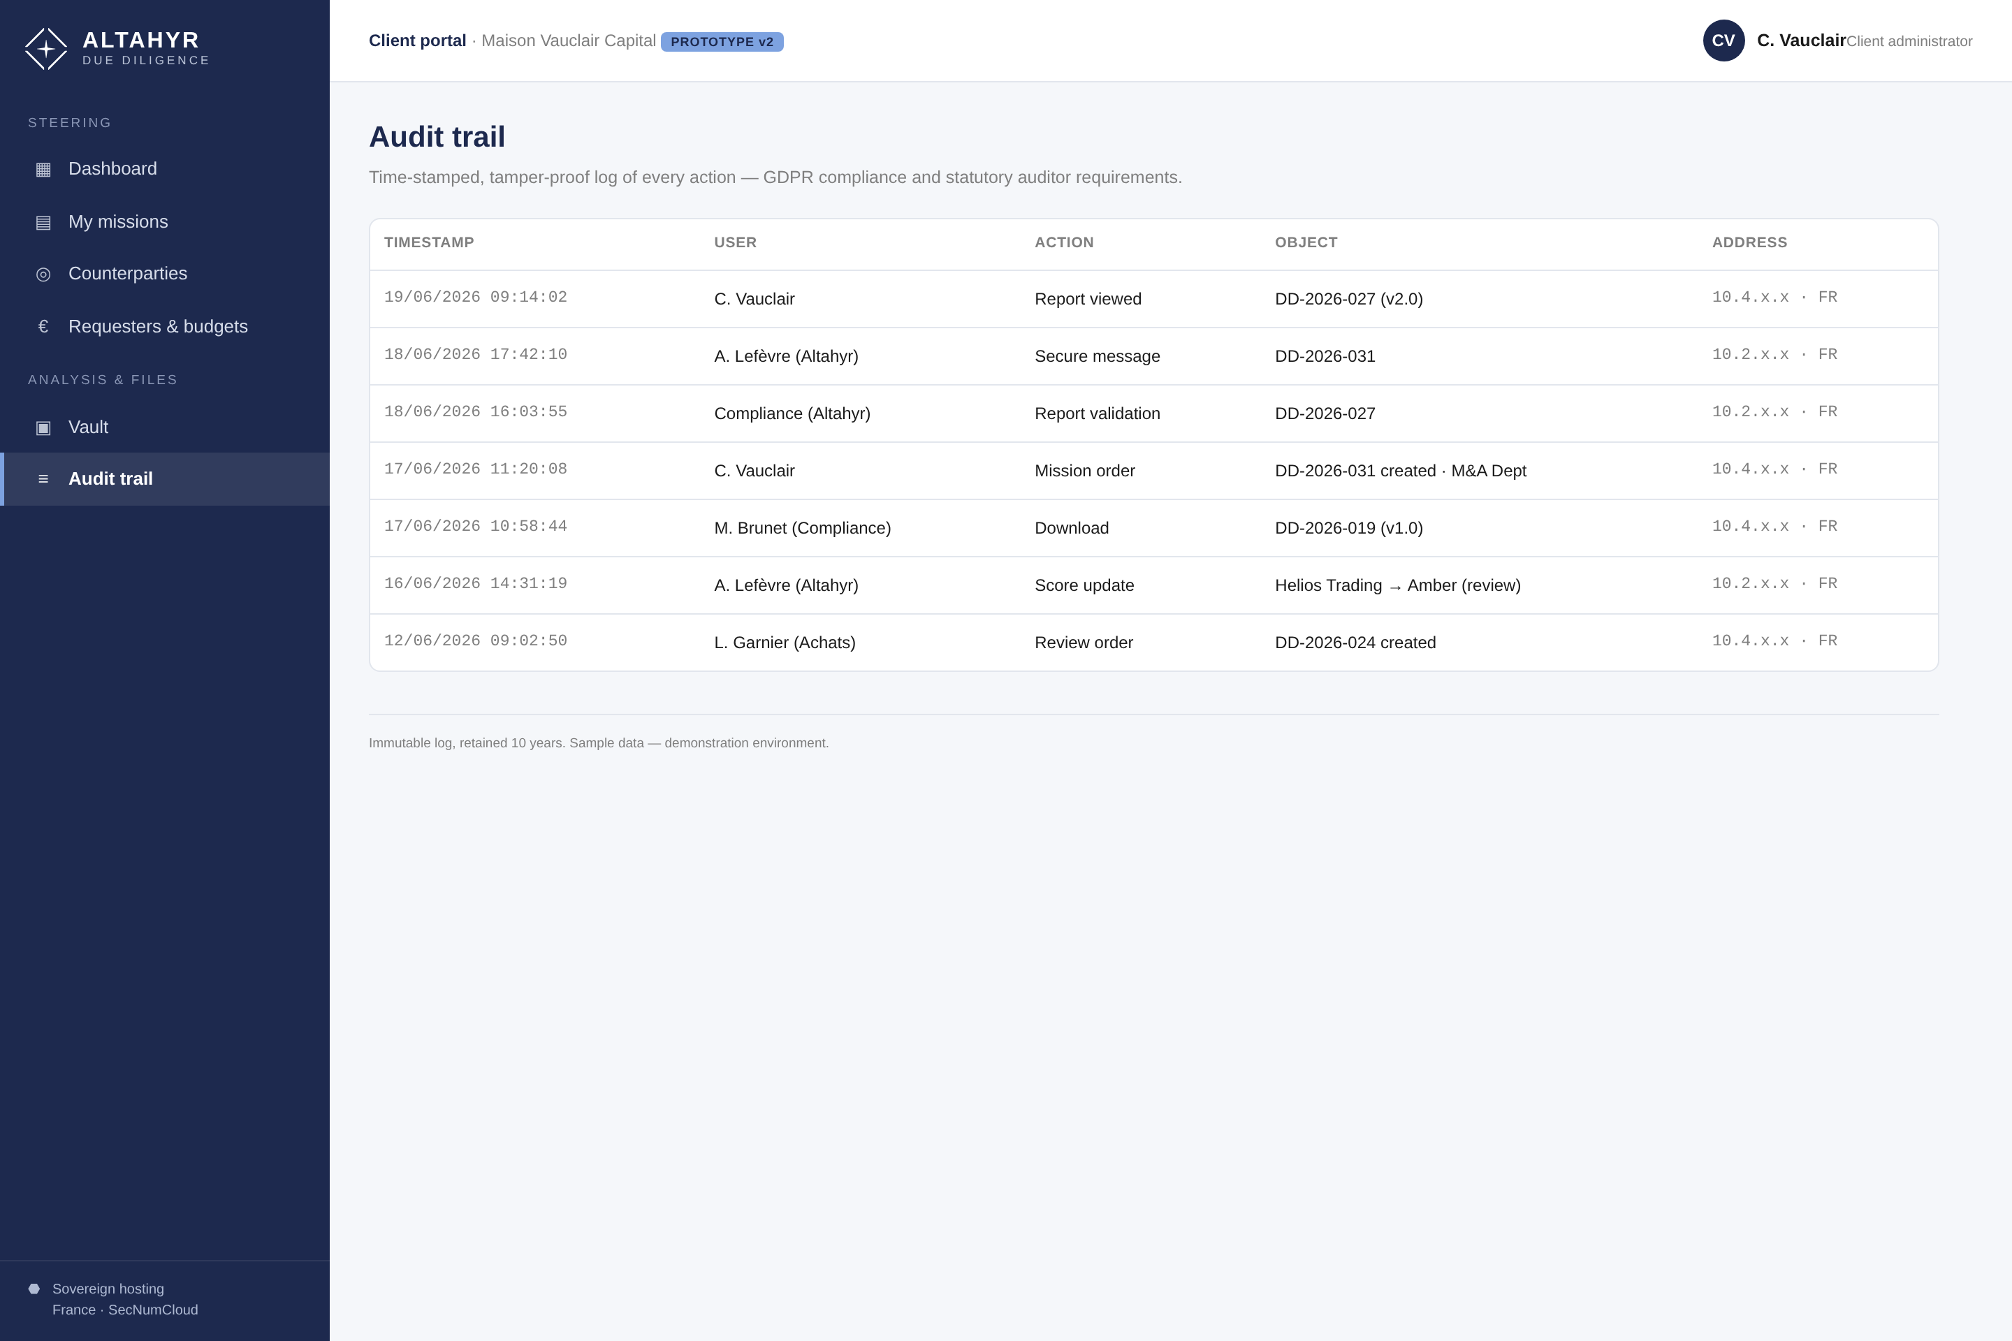This screenshot has height=1341, width=2012.
Task: Open the Counterparties section
Action: (165, 274)
